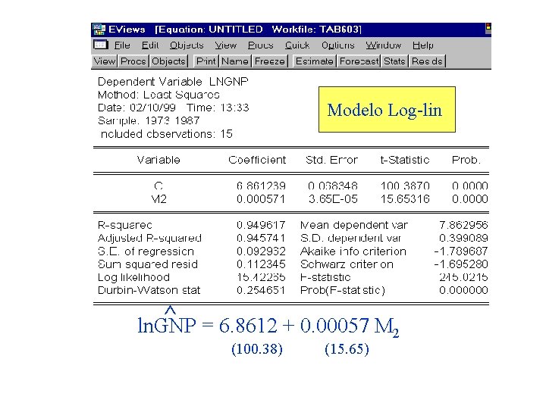Click the Sum squared resid value 0.112345
The width and height of the screenshot is (546, 409).
click(261, 264)
